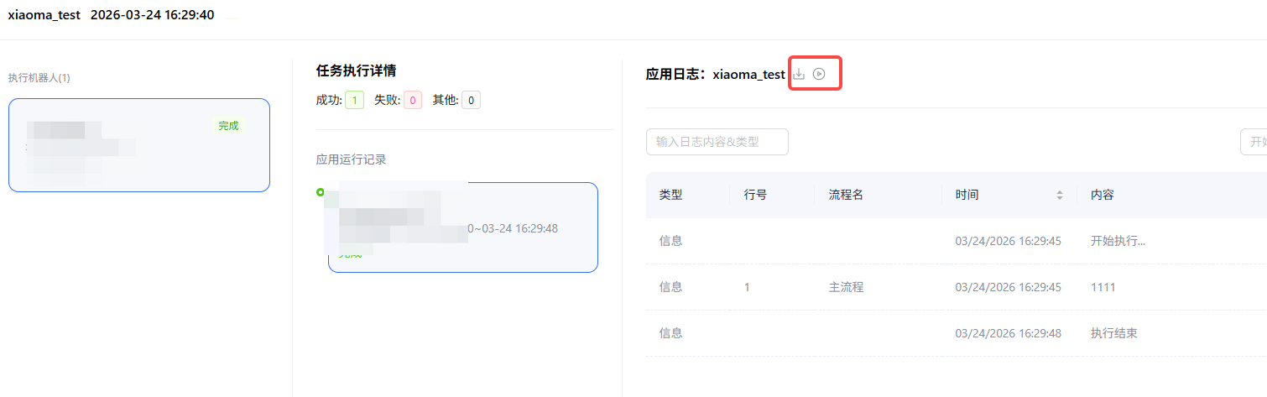Click the 内容 column header
1267x397 pixels.
pyautogui.click(x=1102, y=195)
